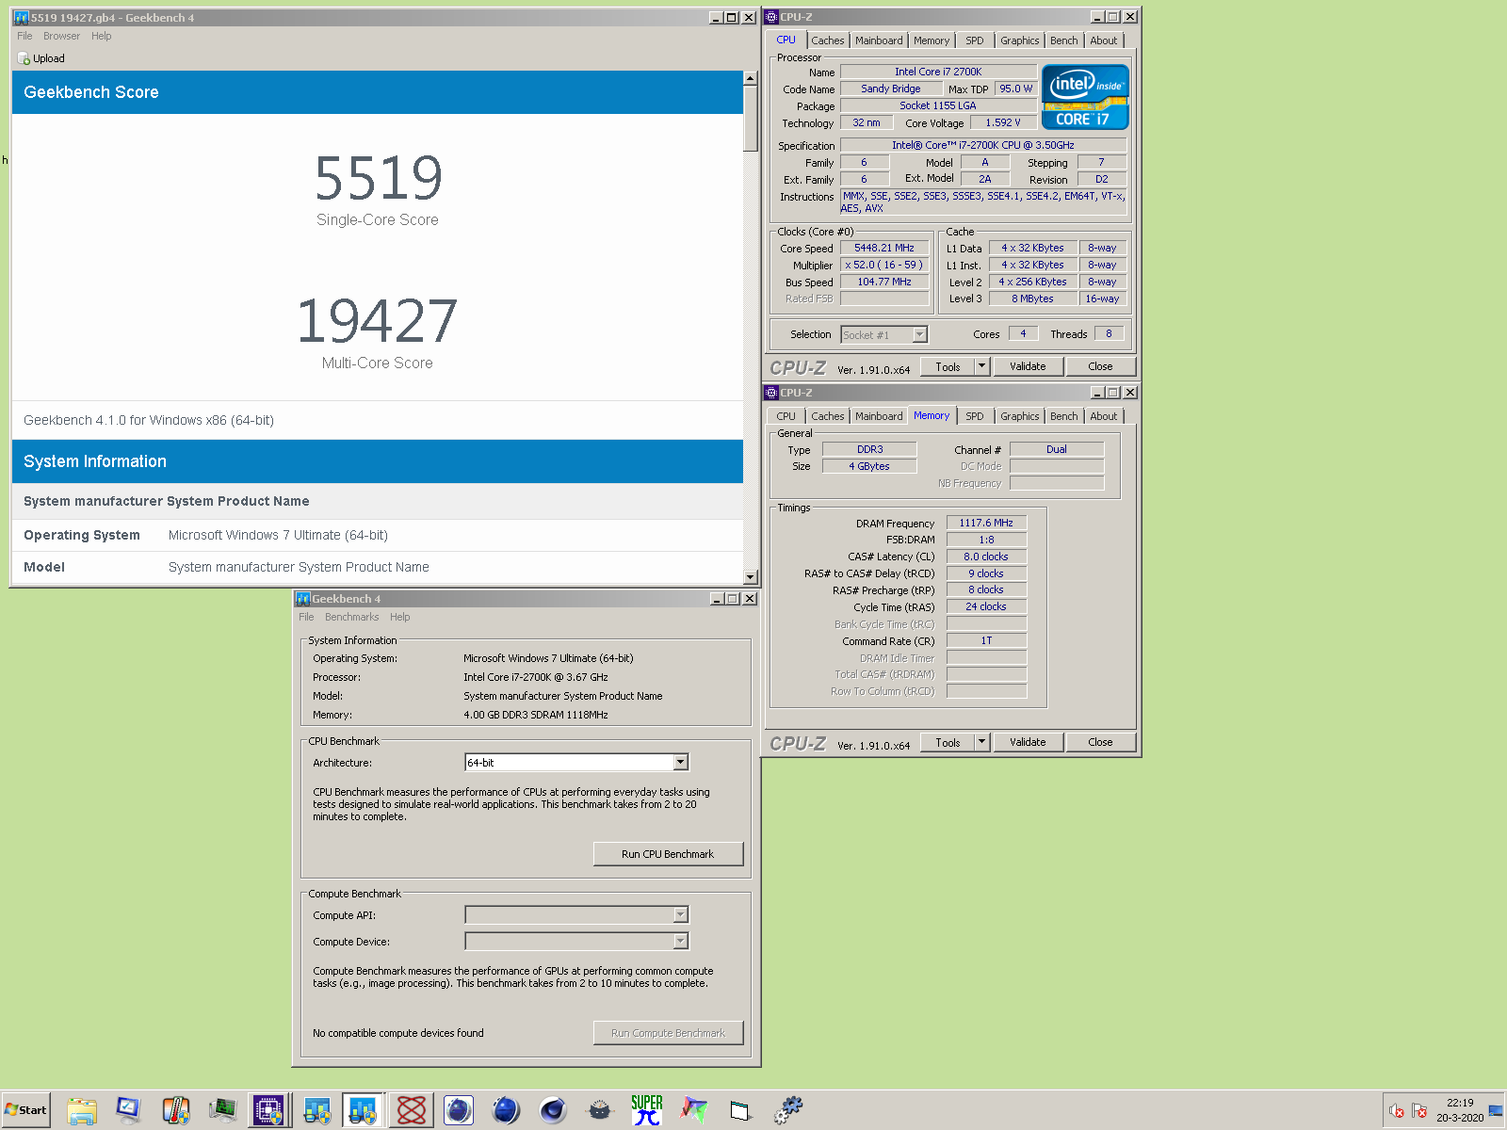Image resolution: width=1507 pixels, height=1130 pixels.
Task: Open Help menu in Geekbench 4 window
Action: pyautogui.click(x=400, y=617)
